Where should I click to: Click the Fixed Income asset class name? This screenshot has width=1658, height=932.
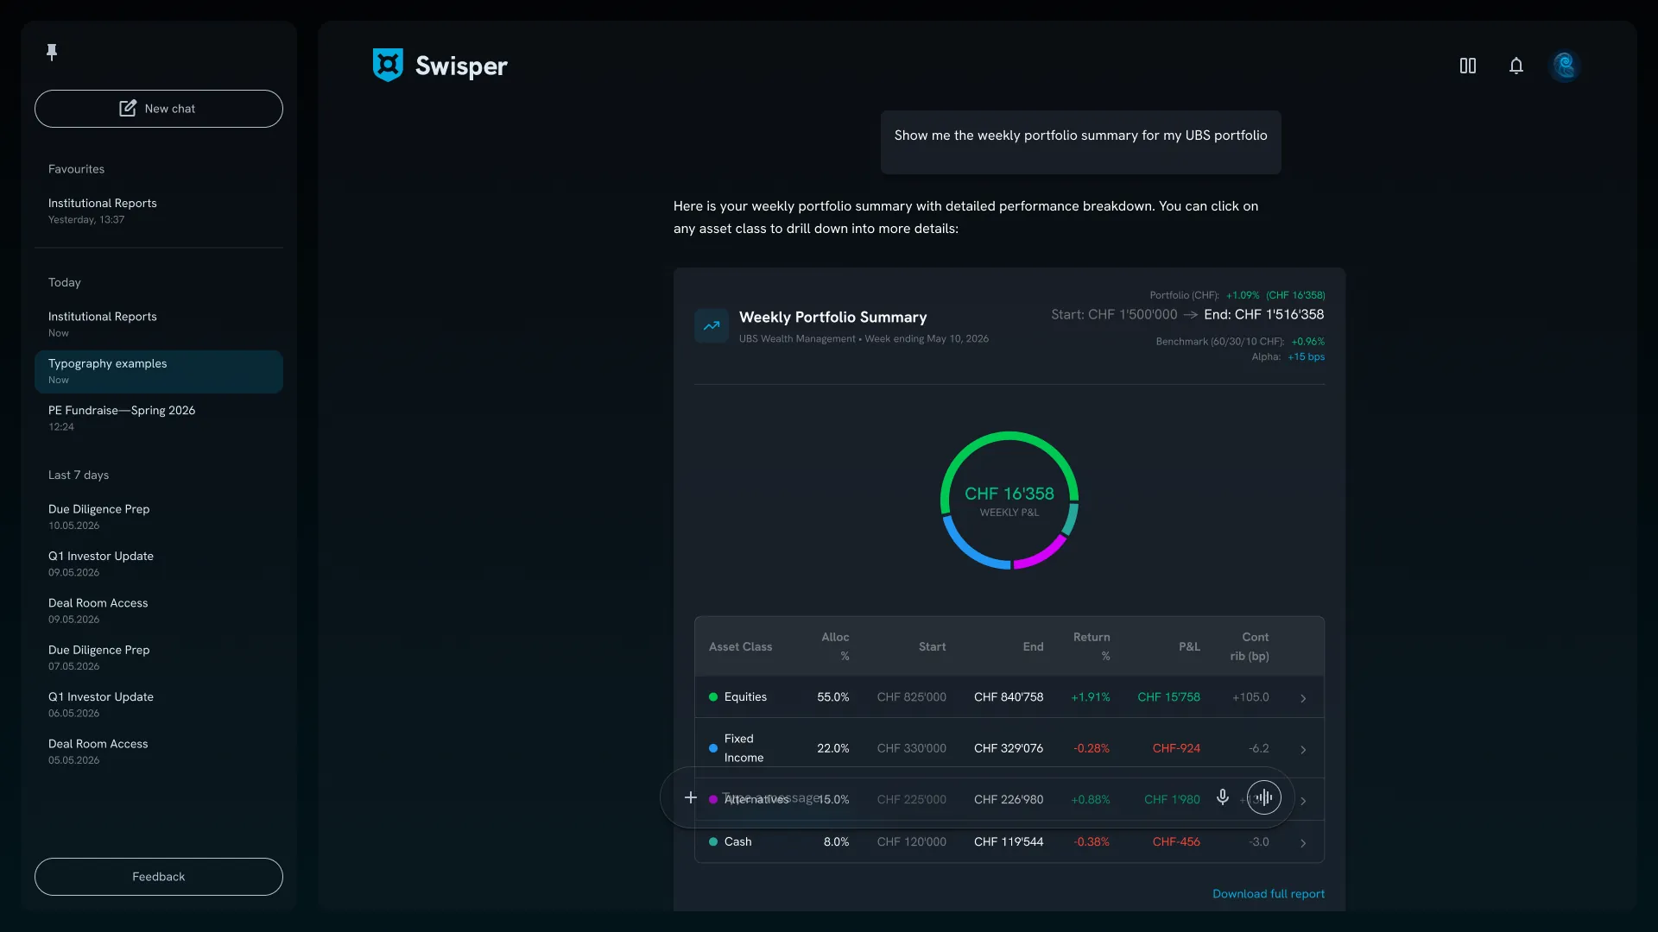(744, 748)
